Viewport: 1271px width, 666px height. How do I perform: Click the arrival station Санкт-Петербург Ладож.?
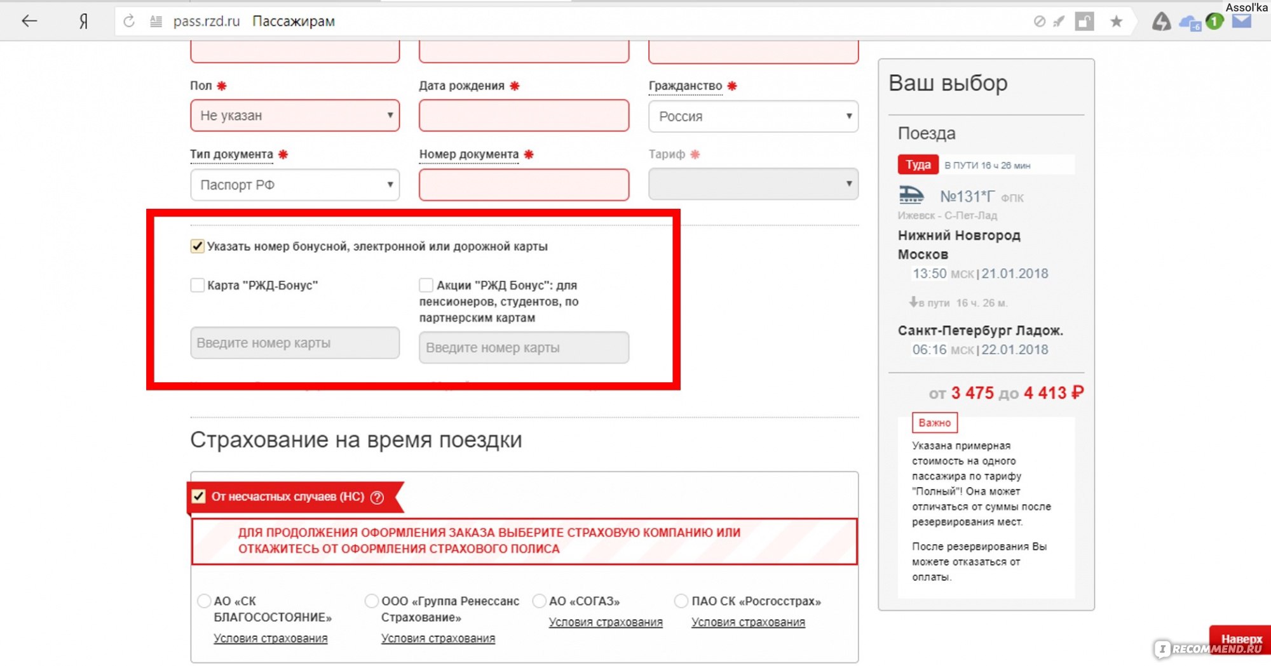pos(980,331)
